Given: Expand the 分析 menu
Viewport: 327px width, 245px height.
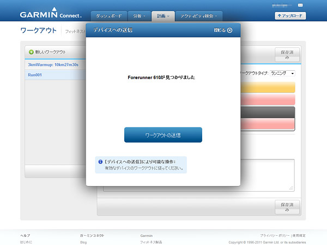Looking at the screenshot, I should tap(139, 16).
